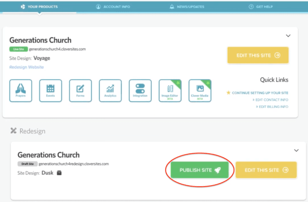Switch to the Your Products tab
The height and width of the screenshot is (202, 308).
pos(39,7)
